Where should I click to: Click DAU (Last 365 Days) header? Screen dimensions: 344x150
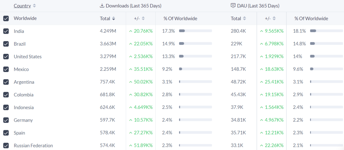pos(258,6)
